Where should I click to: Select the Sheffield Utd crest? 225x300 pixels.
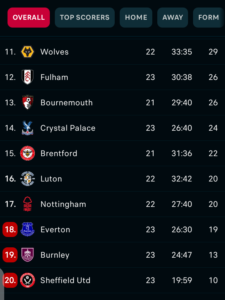point(28,280)
